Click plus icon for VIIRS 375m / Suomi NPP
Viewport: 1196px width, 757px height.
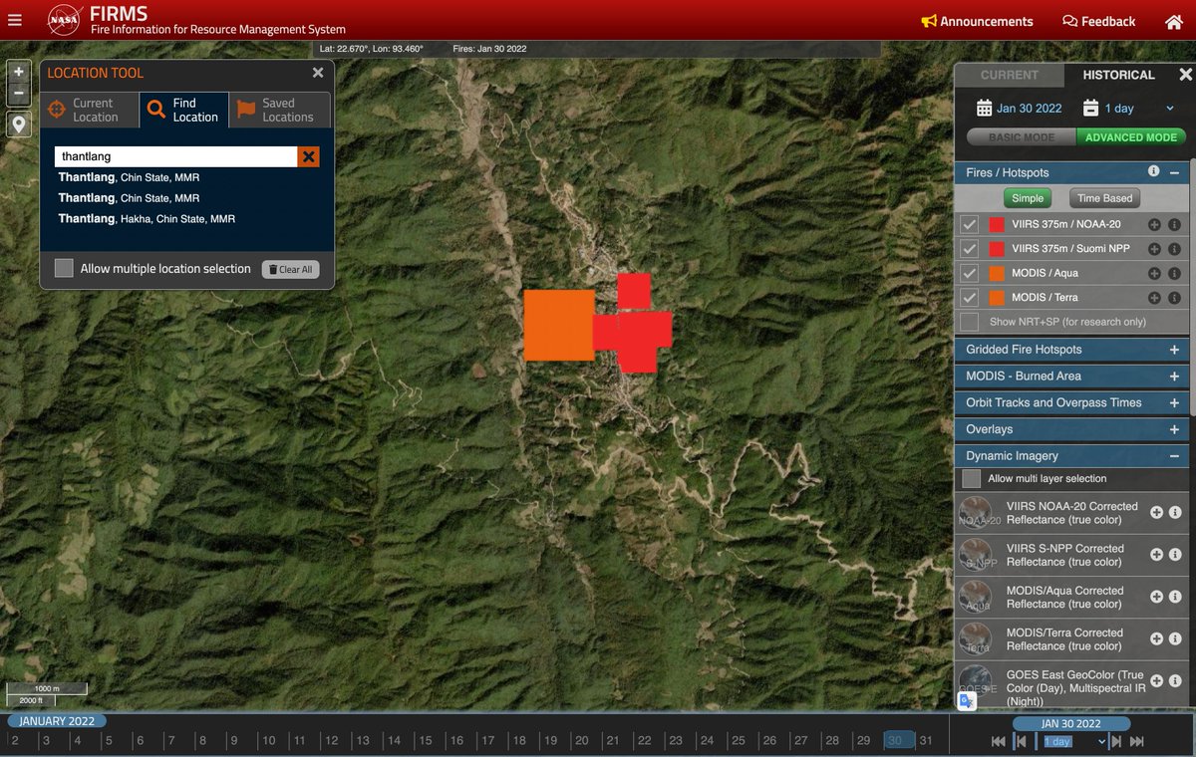pos(1154,249)
